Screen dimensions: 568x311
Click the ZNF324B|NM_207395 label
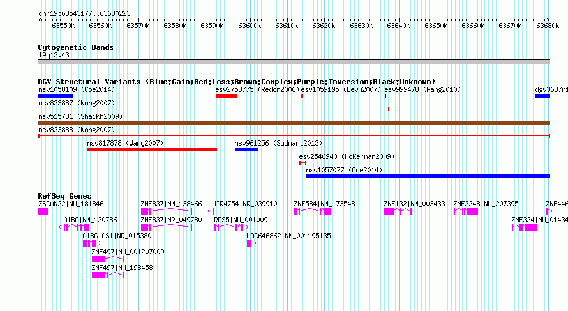[486, 204]
